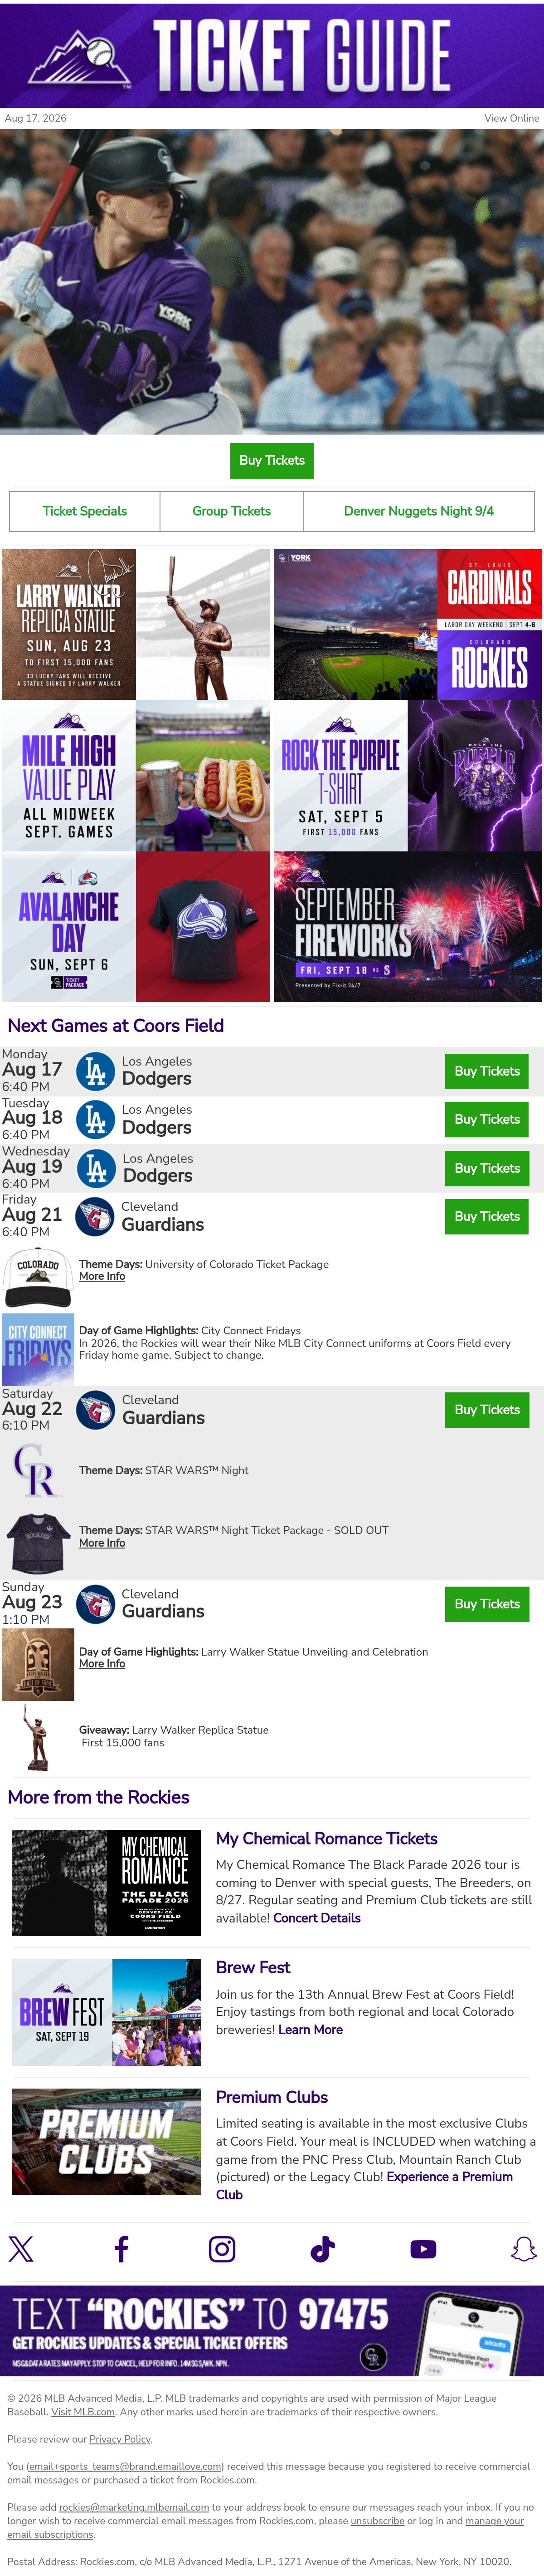544x2576 pixels.
Task: Open the View Online link
Action: (x=511, y=118)
